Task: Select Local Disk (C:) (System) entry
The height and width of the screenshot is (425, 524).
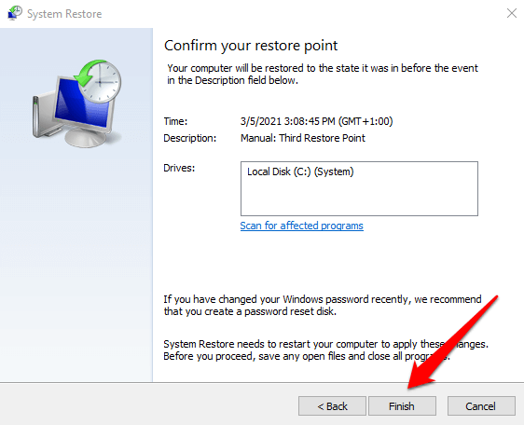Action: (300, 171)
